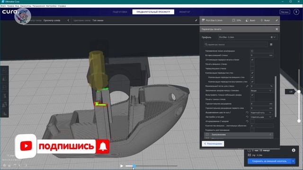Click the build plate adhesion status icon

[262, 20]
